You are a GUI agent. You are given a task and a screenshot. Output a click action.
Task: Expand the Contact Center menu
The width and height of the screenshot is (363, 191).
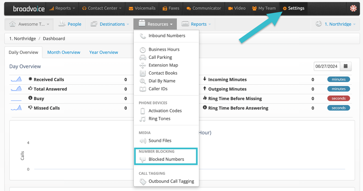pos(101,8)
